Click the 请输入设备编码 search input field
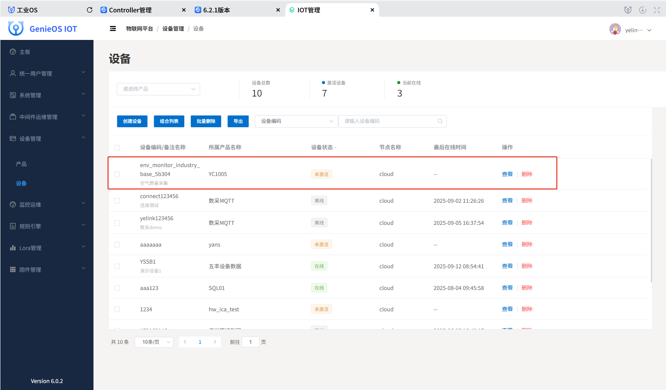The image size is (666, 390). pyautogui.click(x=388, y=121)
